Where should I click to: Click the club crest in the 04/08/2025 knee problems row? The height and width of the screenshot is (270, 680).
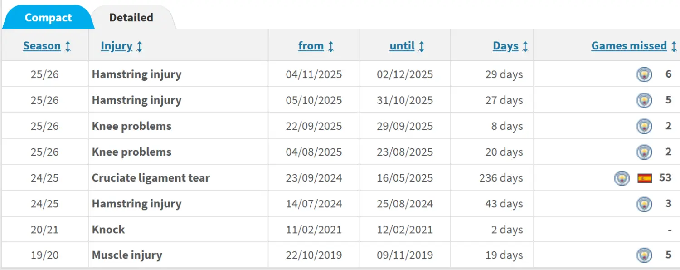[644, 152]
